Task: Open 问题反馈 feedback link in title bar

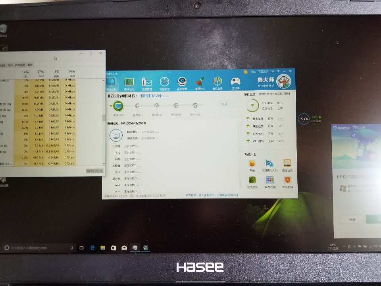Action: tap(263, 71)
